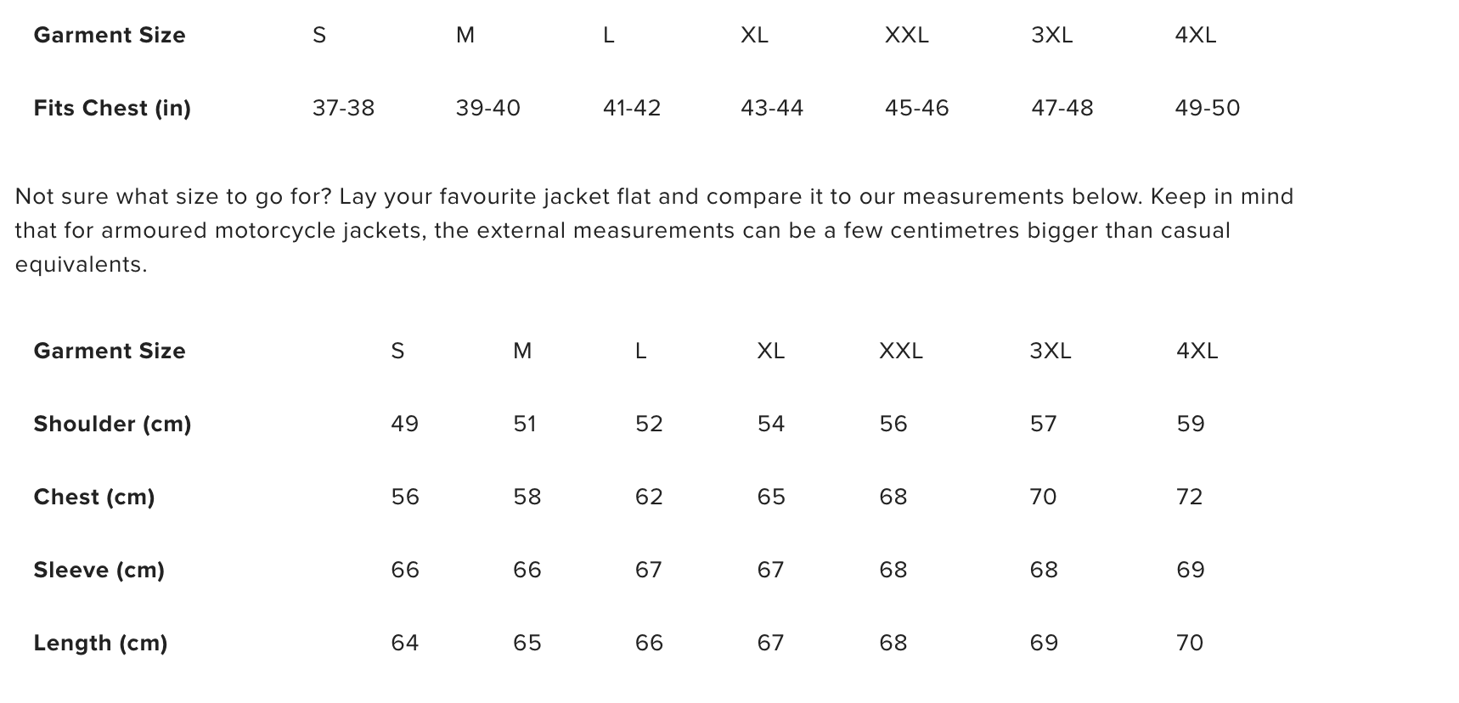Viewport: 1459px width, 703px height.
Task: Select the 37-38 chest range for size S
Action: coord(343,108)
